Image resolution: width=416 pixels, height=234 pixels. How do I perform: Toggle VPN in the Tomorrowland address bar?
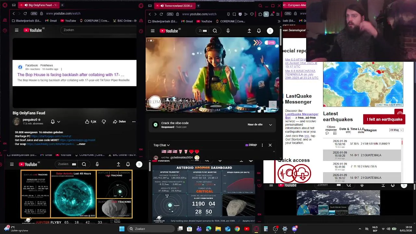pos(170,14)
